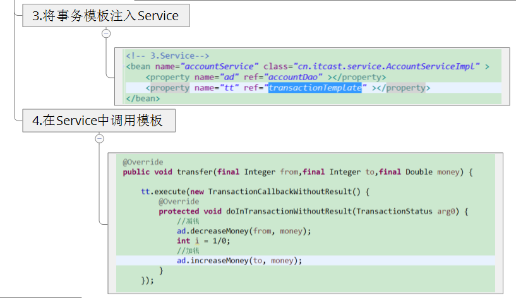Click class value 'cn.itcast.service.AccountServiceImpl'
Screen dimensions: 516x298
click(x=386, y=66)
